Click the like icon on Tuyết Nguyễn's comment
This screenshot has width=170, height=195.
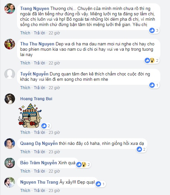(152, 85)
